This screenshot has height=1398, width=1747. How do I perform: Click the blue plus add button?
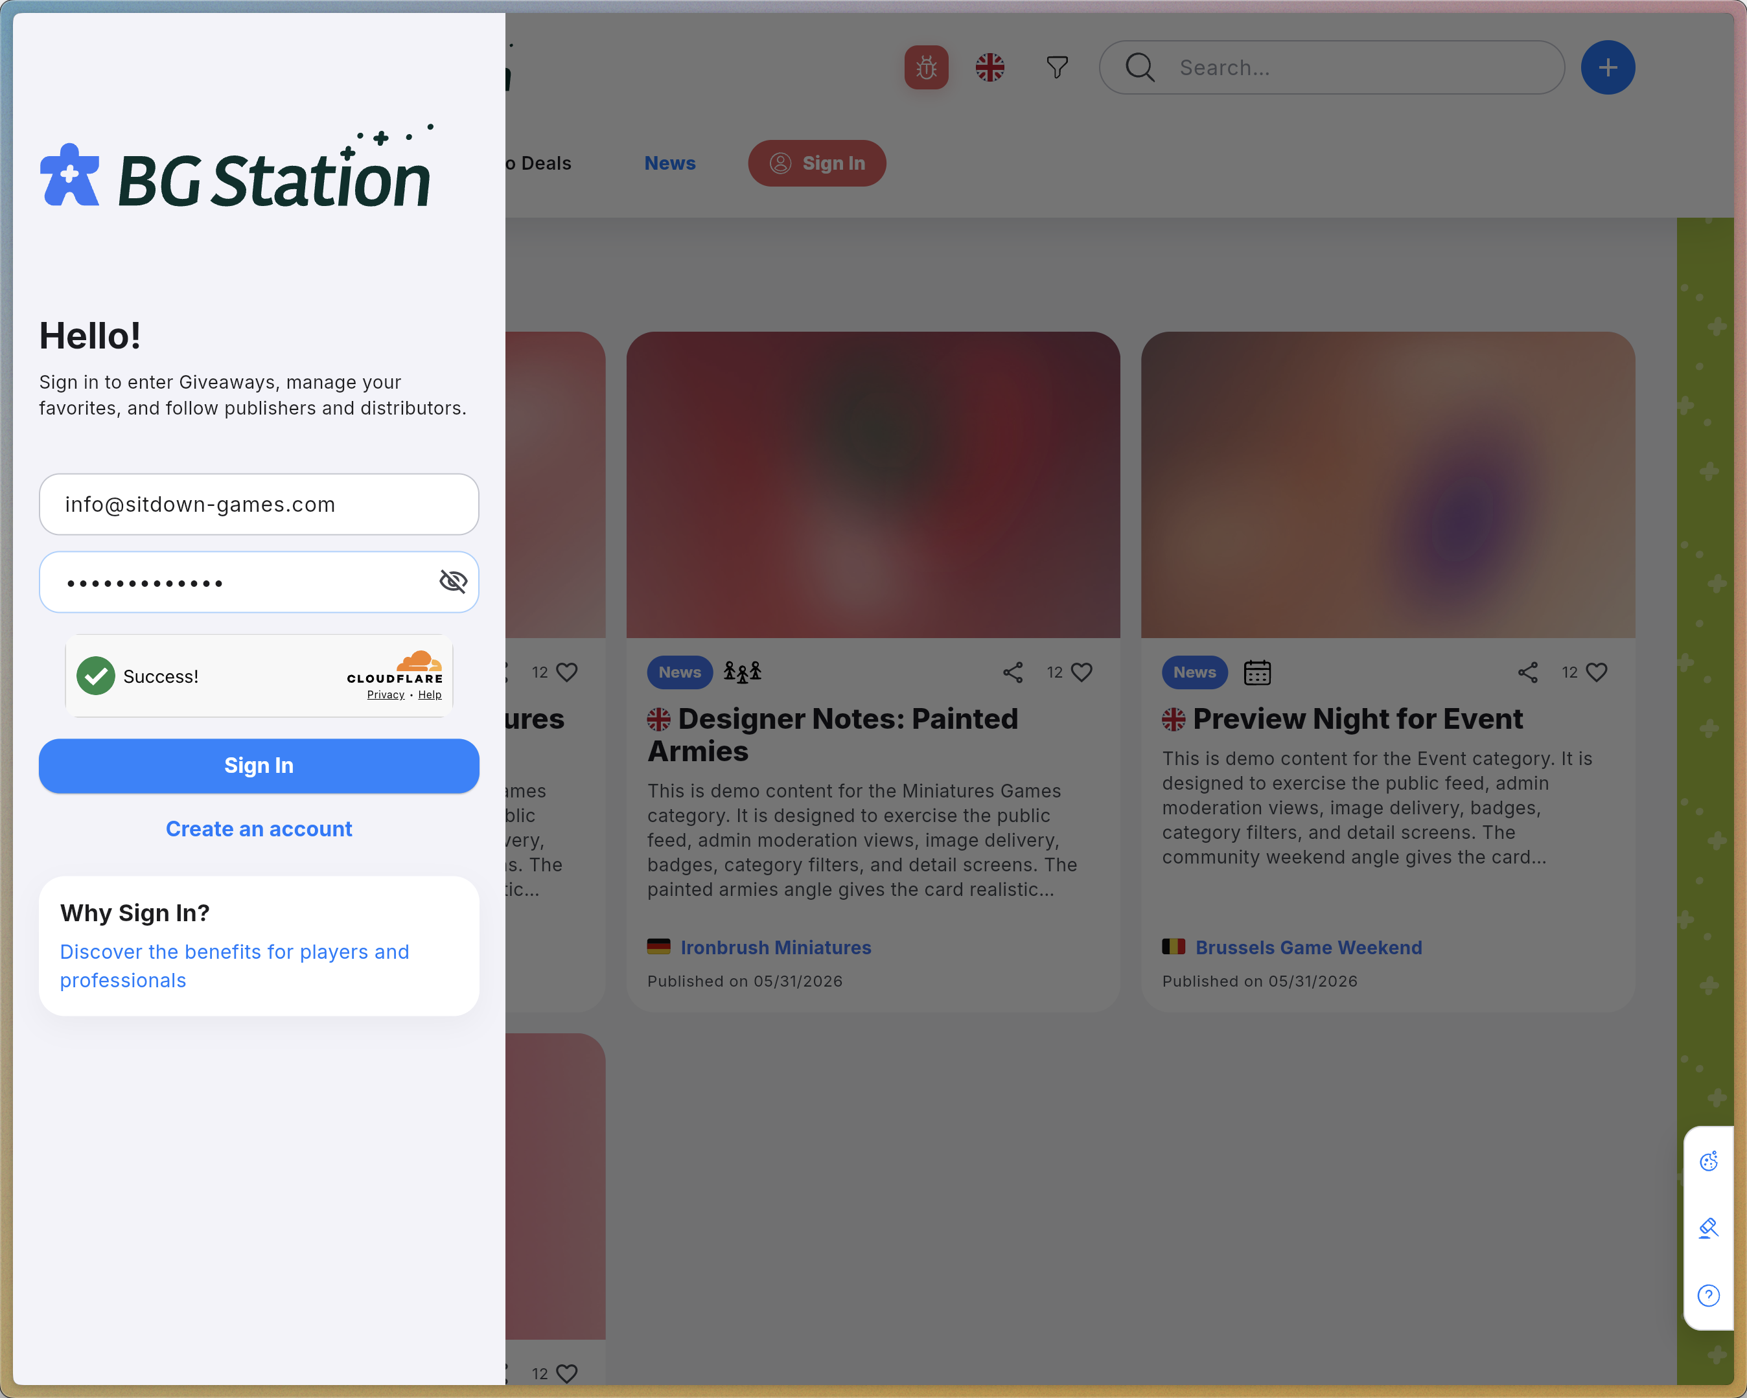pyautogui.click(x=1608, y=67)
